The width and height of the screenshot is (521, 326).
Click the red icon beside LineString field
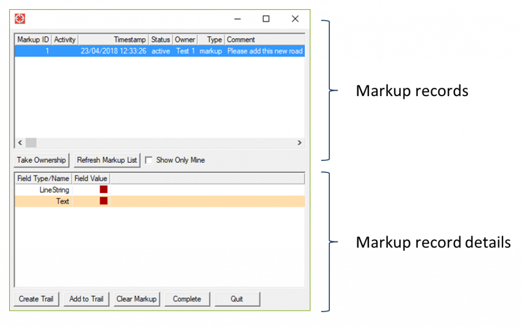point(103,189)
